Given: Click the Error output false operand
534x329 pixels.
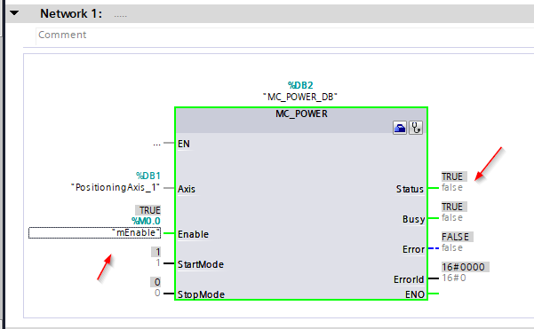Looking at the screenshot, I should 452,247.
